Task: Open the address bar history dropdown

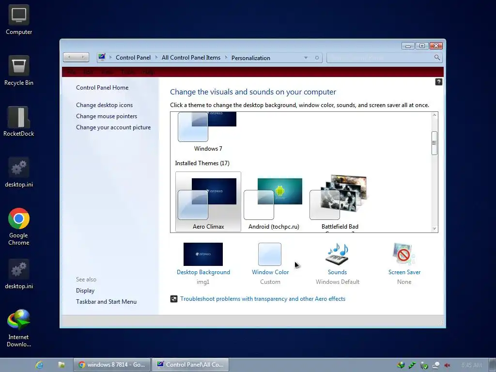Action: pos(306,58)
